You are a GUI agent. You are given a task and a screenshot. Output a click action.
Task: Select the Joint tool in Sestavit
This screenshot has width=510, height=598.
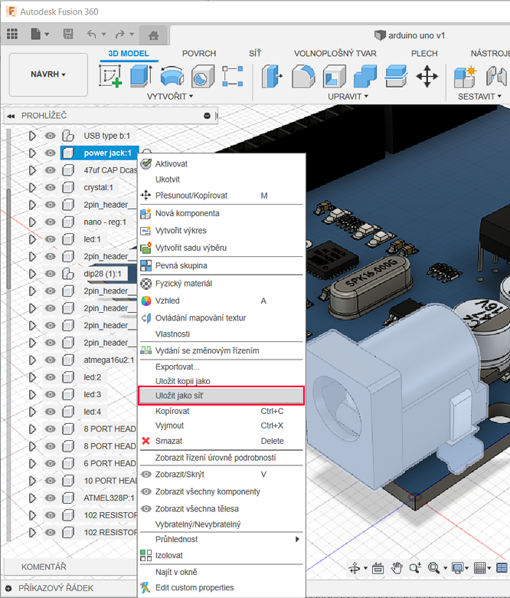pyautogui.click(x=496, y=75)
